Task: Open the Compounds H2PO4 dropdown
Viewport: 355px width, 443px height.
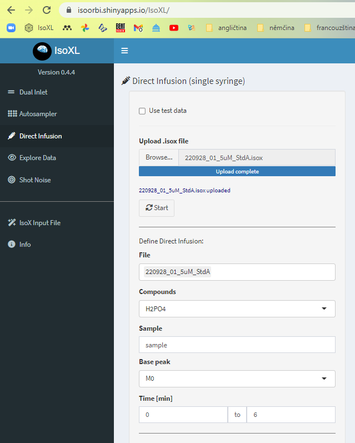Action: tap(237, 309)
